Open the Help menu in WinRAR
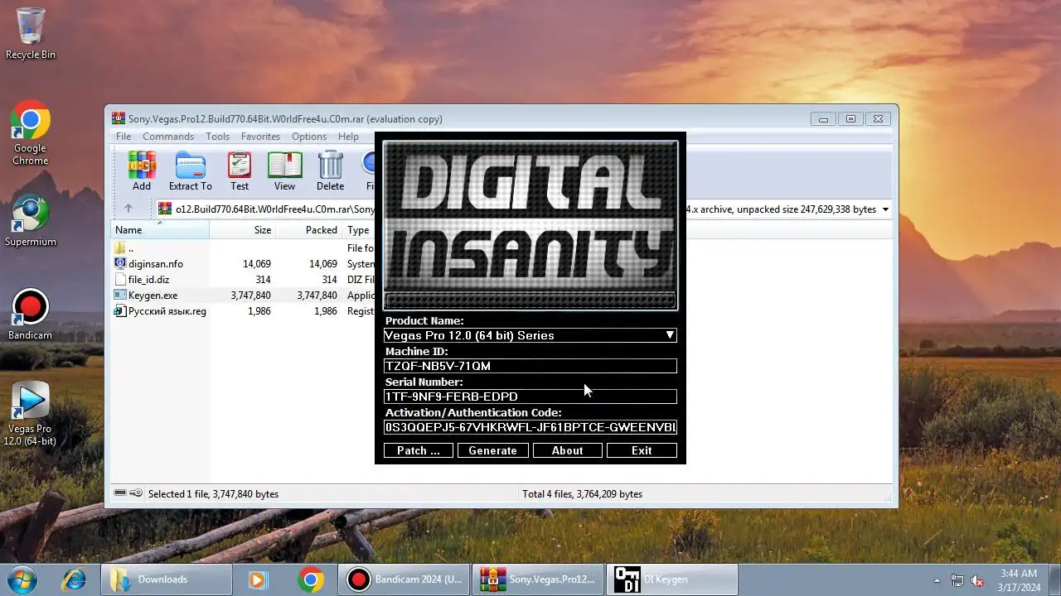 pos(348,137)
